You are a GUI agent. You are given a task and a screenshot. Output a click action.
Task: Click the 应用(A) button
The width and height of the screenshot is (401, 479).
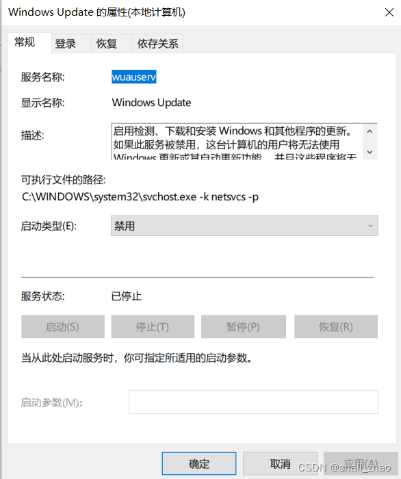tap(361, 464)
